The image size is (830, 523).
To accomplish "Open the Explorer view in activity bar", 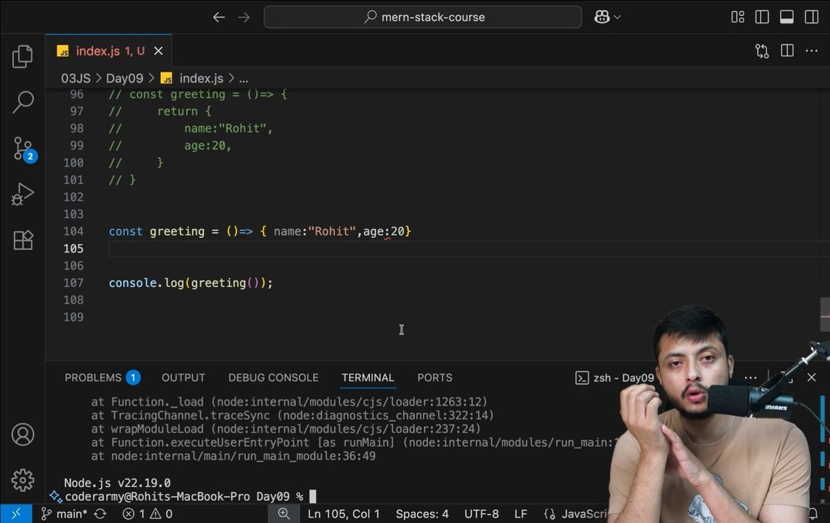I will pos(23,57).
